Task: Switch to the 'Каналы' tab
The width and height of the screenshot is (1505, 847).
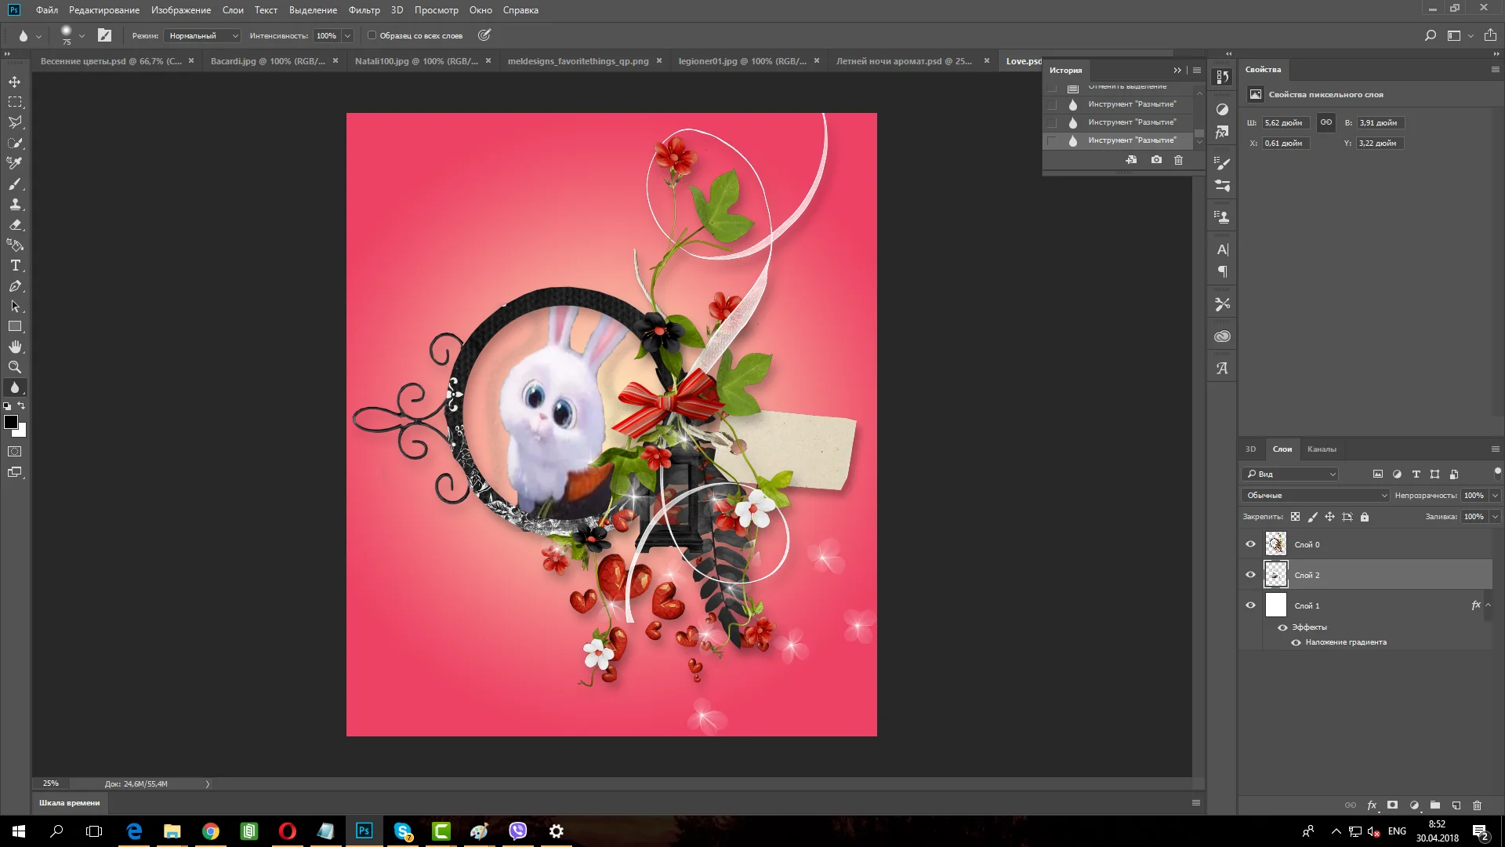Action: coord(1322,449)
